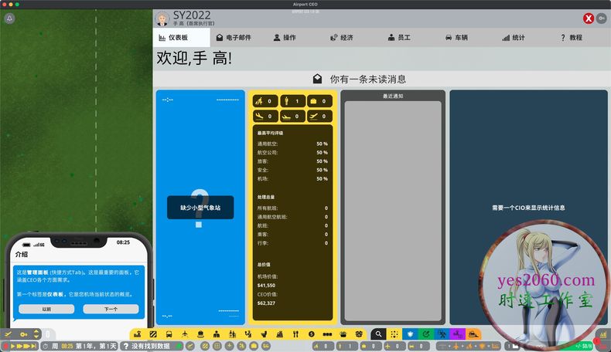Click the 缺少小型气象站 weather notice

tap(200, 207)
